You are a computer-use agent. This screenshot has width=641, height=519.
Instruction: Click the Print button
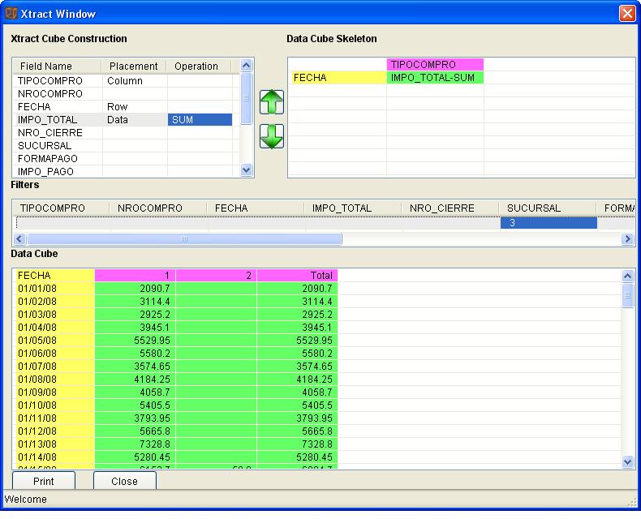44,481
